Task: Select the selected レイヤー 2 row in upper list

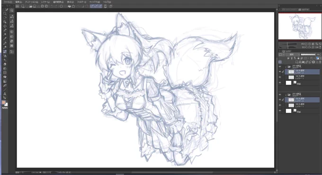Action: (302, 71)
